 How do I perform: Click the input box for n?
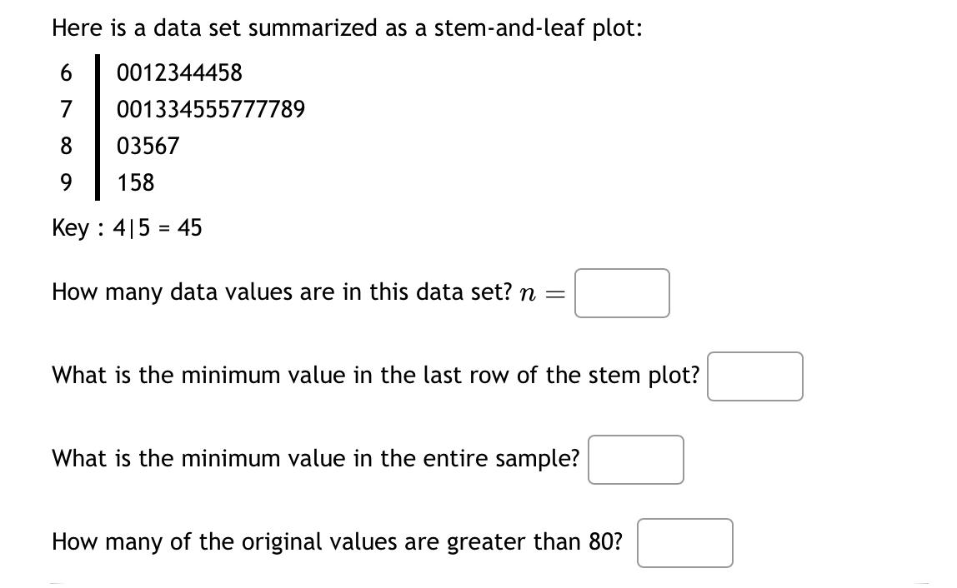621,293
